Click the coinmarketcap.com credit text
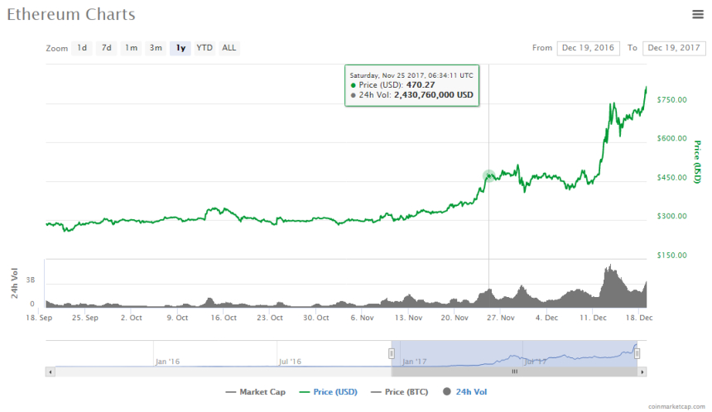 point(676,406)
